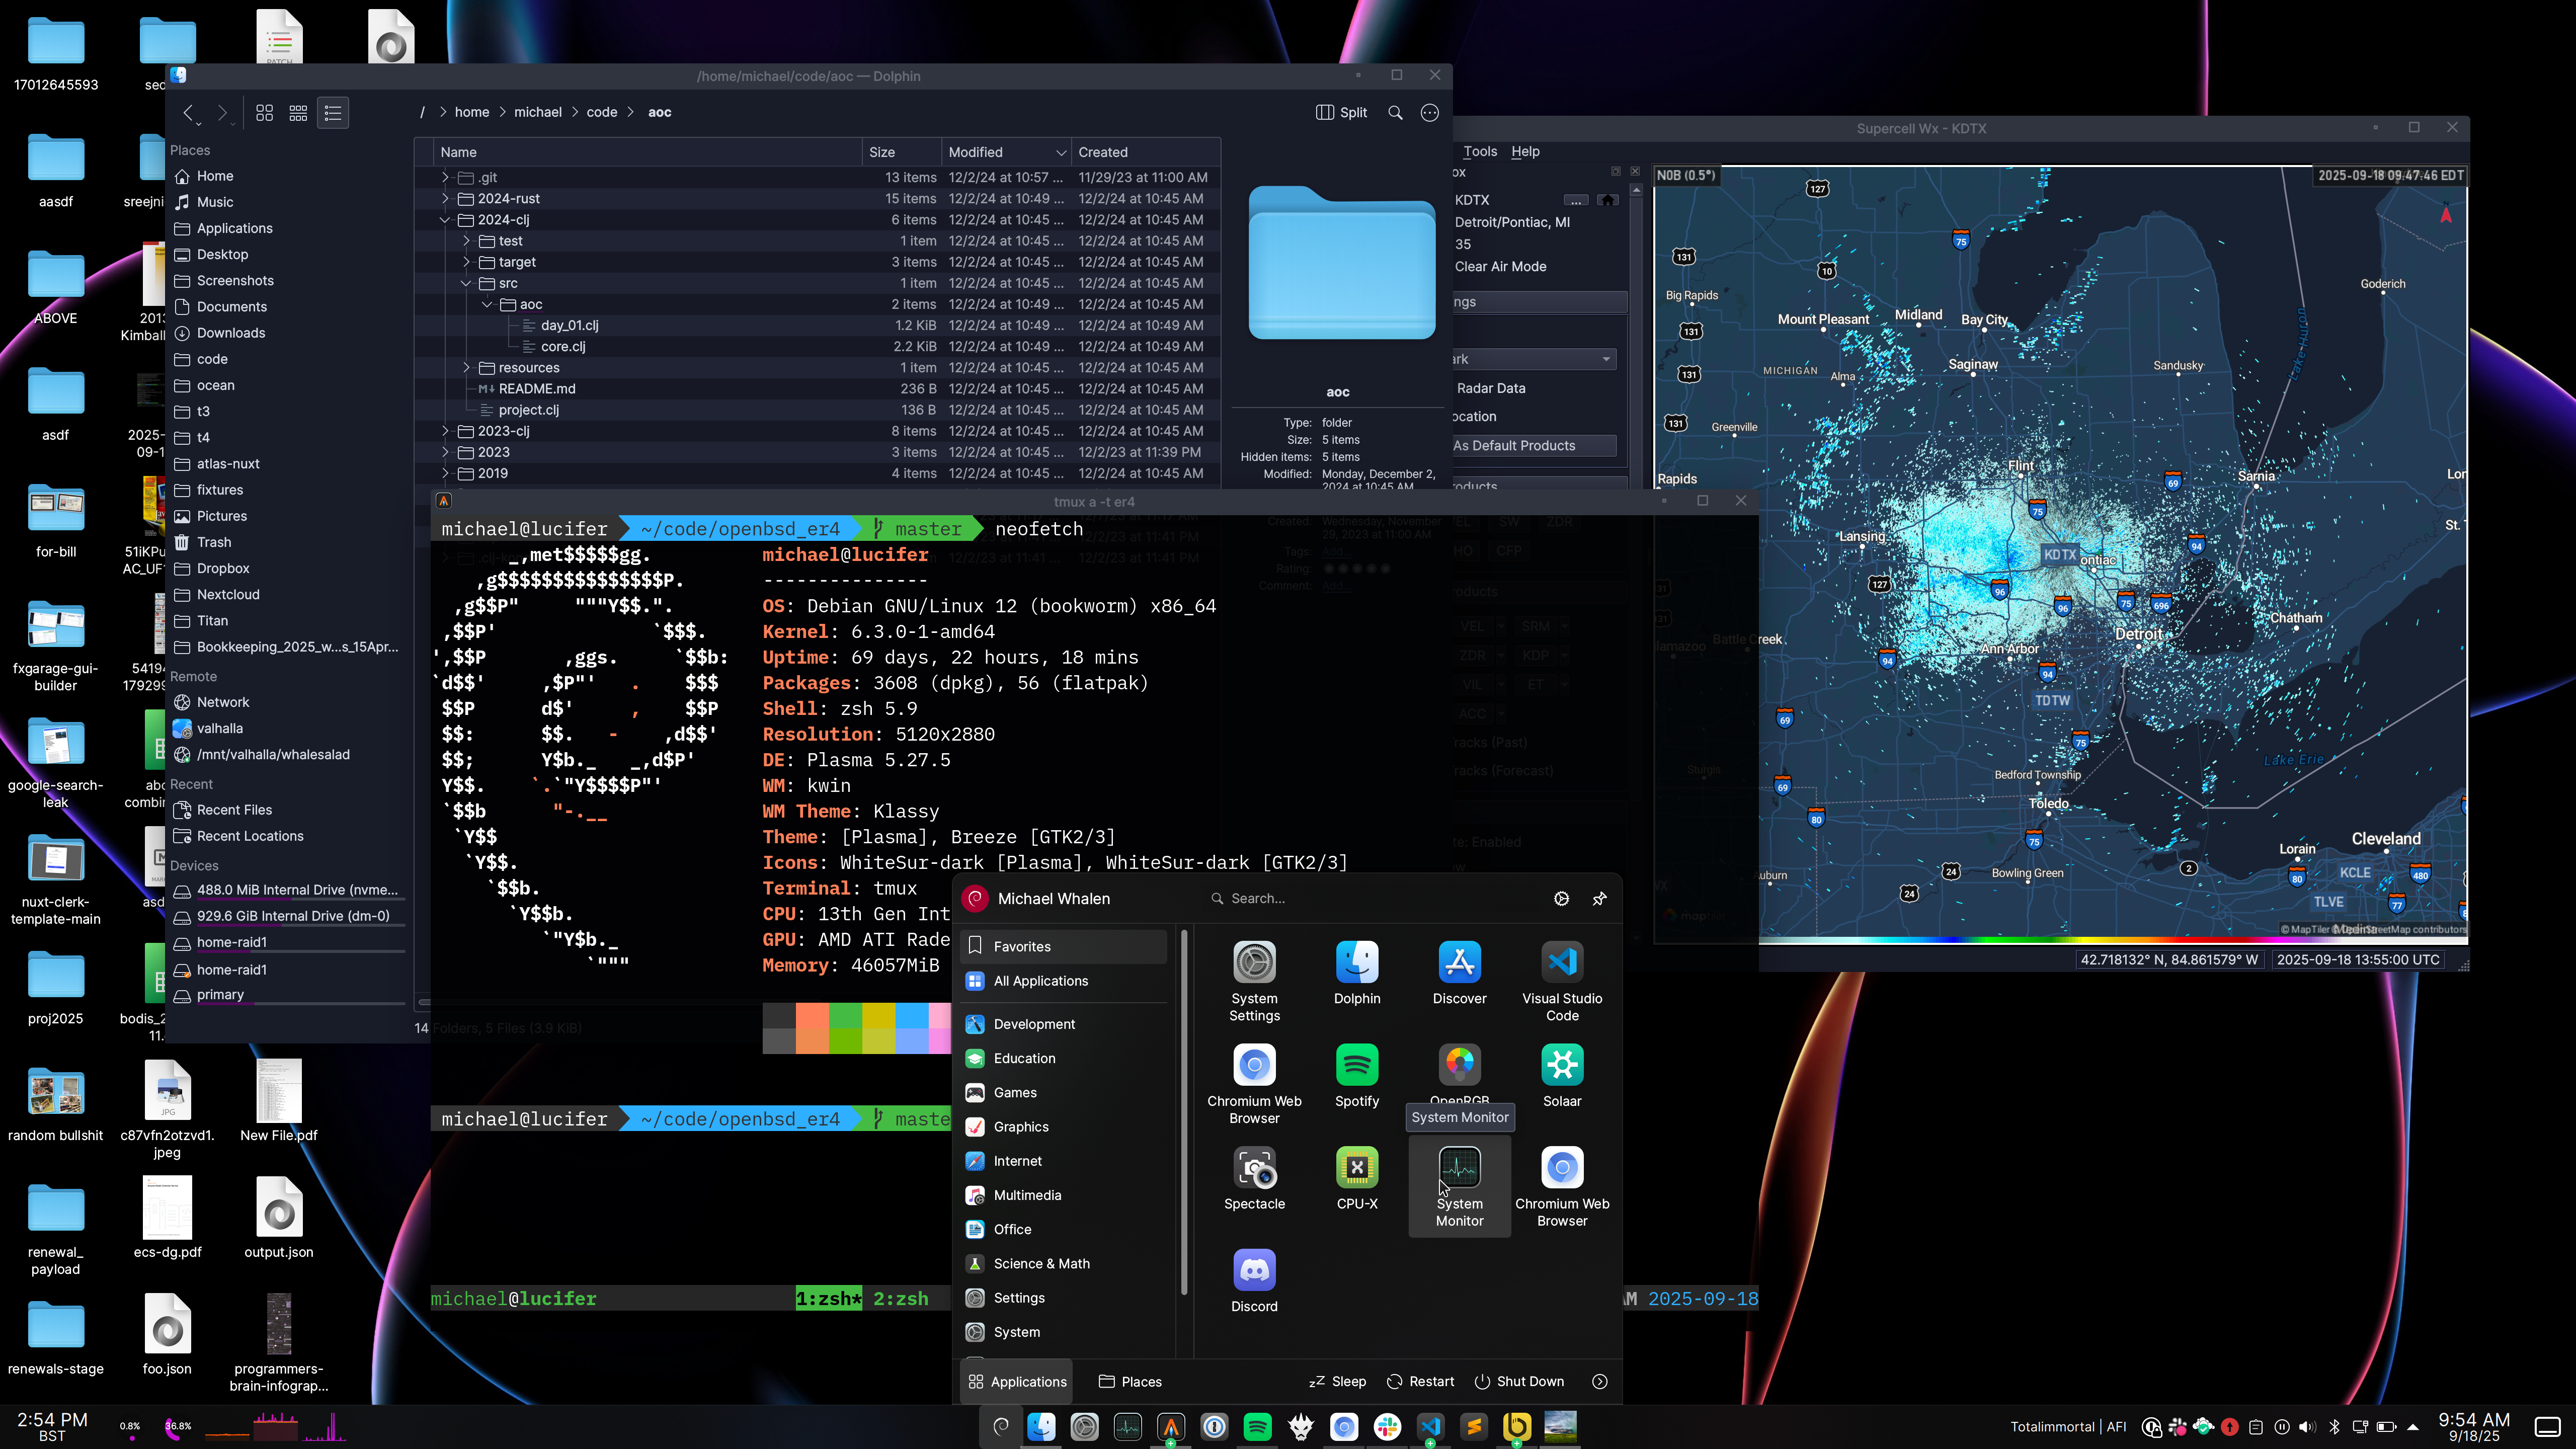
Task: Click 'code' breadcrumb segment in Dolphin
Action: coord(601,113)
